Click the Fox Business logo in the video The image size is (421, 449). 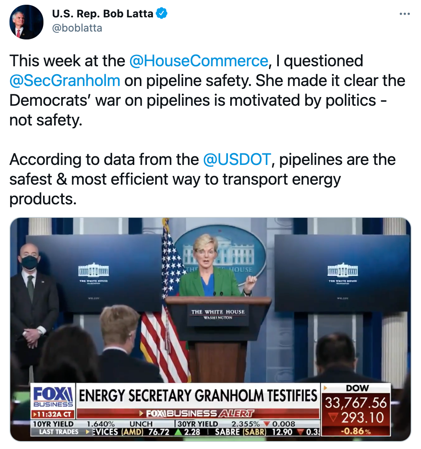(x=53, y=397)
